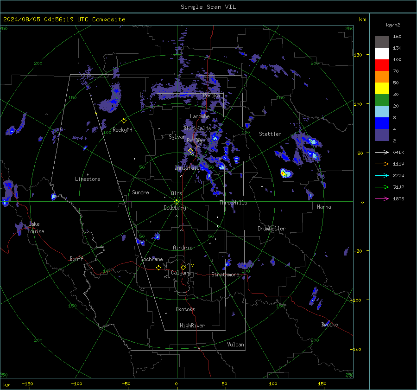Click the Strathmore city label
Viewport: 417px width, 390px height.
coord(225,275)
